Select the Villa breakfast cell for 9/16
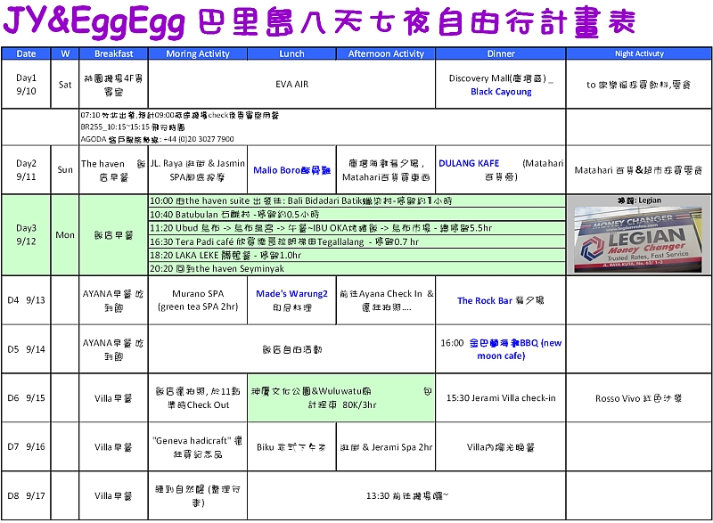713x523 pixels. tap(114, 446)
